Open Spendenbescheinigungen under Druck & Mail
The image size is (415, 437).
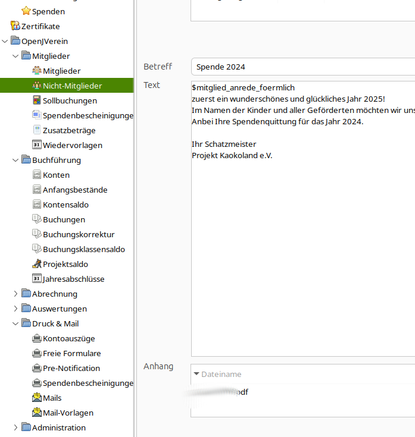click(88, 383)
